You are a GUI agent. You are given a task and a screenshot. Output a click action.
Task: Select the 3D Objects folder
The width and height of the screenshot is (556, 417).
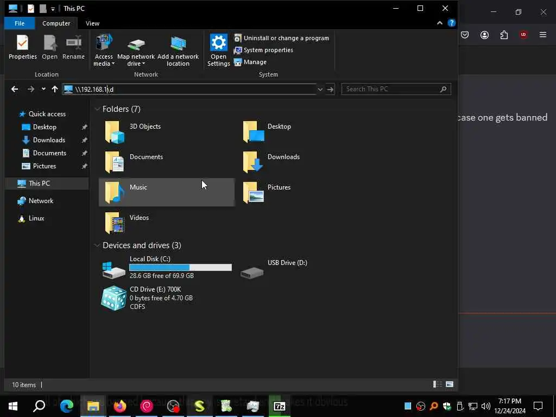tap(167, 131)
